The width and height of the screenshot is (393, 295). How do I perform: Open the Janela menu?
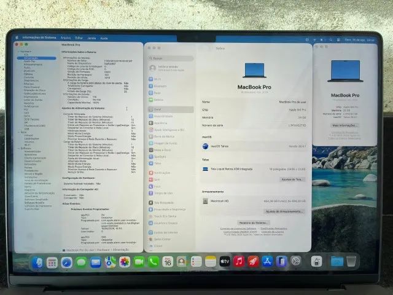click(91, 38)
